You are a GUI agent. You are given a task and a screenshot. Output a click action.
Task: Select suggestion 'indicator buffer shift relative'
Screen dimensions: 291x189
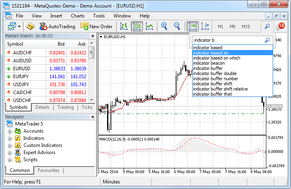[x=232, y=89]
